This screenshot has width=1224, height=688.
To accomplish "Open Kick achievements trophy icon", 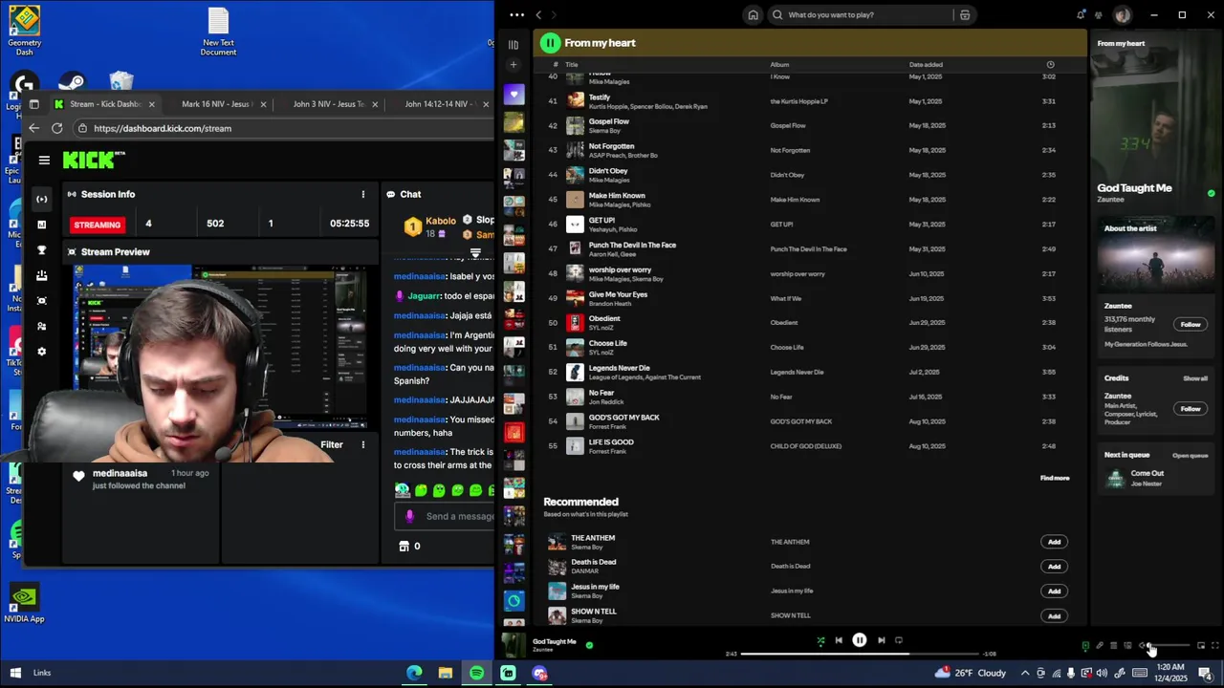I will 41,250.
